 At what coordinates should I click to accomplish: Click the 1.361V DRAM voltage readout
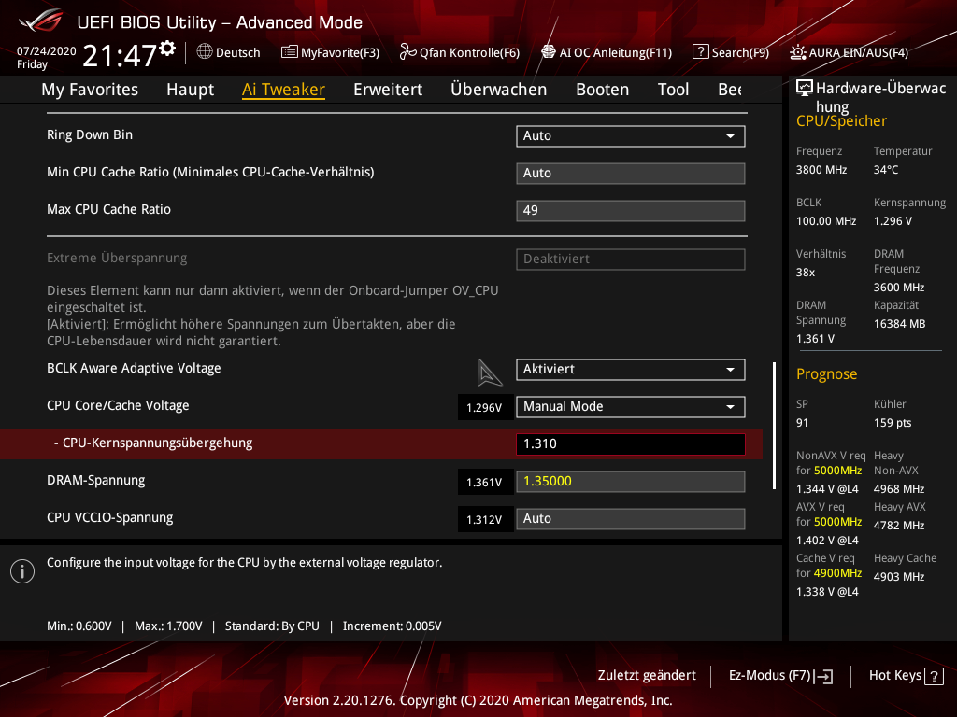tap(485, 482)
